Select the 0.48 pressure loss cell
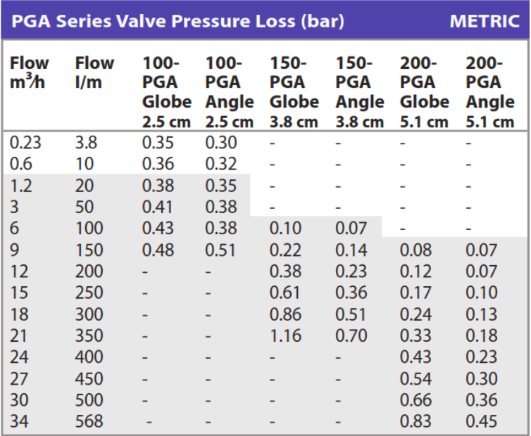Viewport: 531px width, 436px height. 156,250
